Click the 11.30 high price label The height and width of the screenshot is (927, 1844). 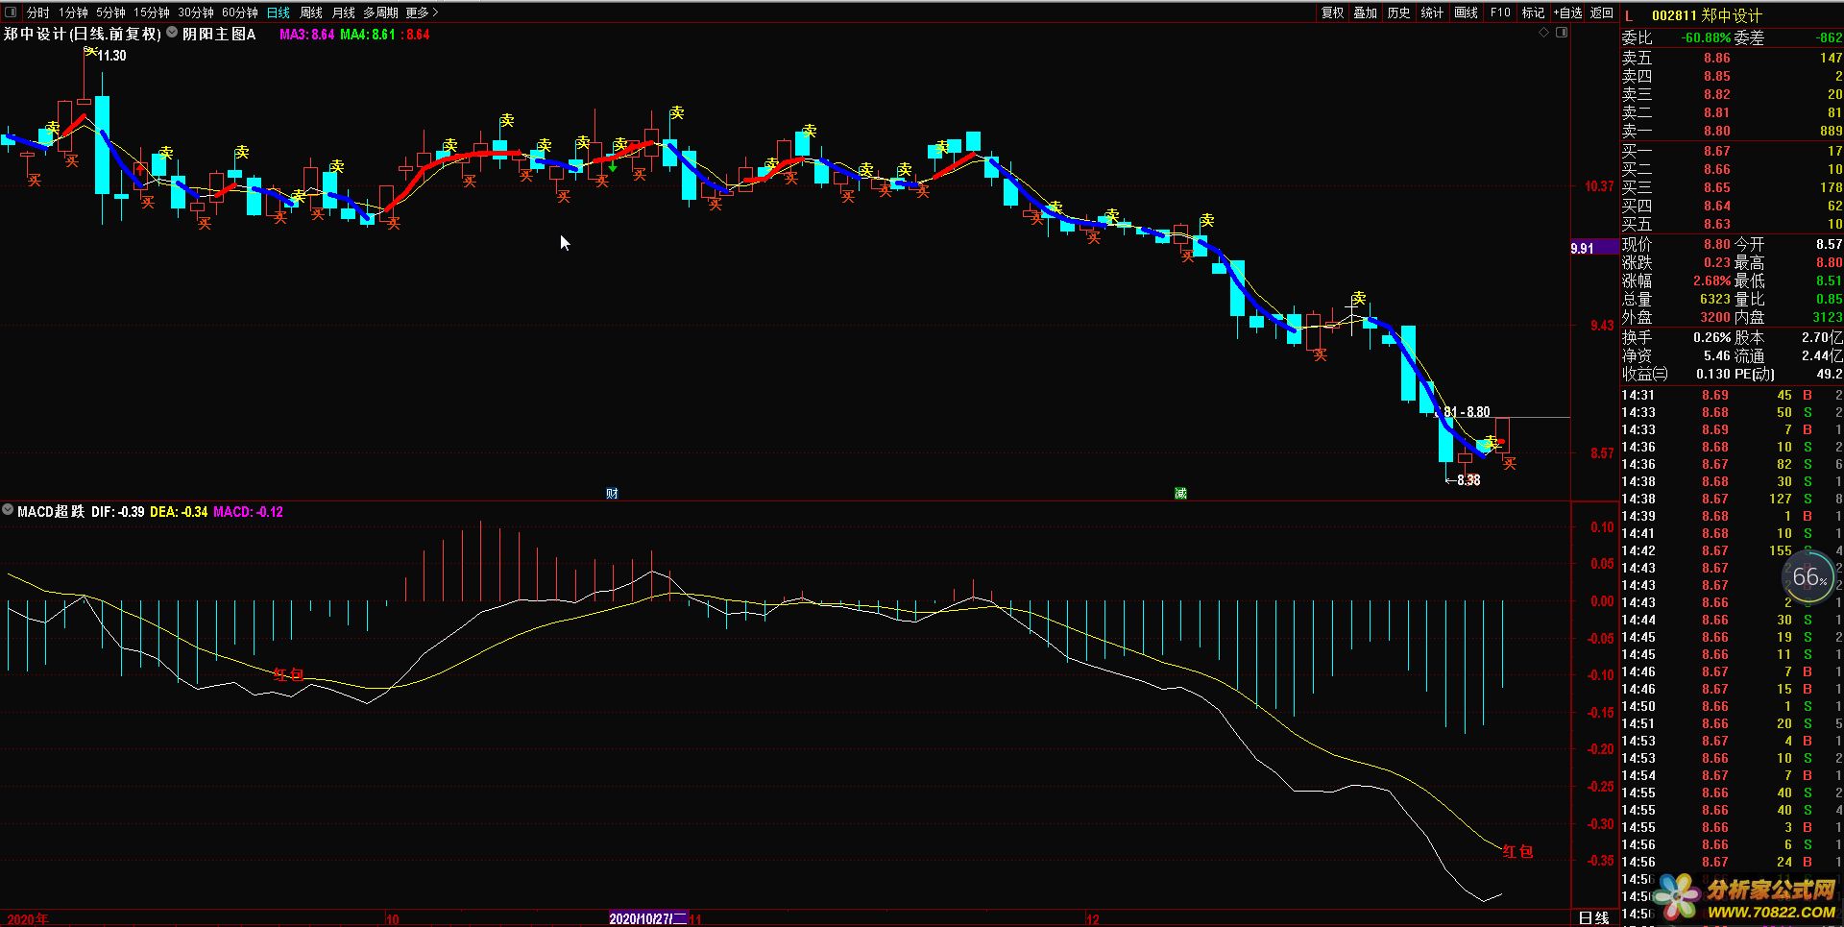coord(112,56)
